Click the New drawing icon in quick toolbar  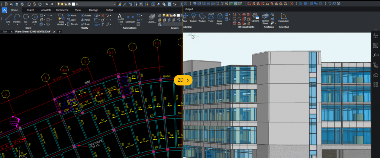click(6, 4)
